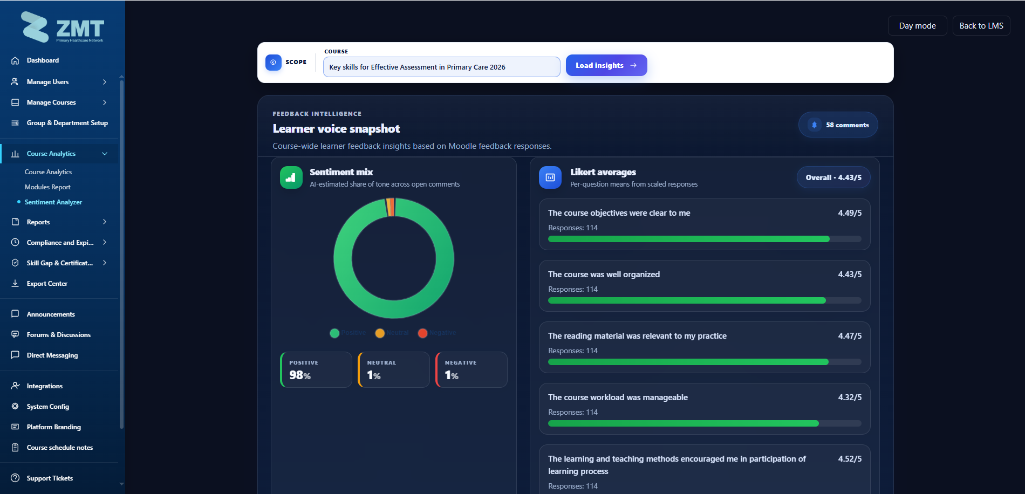Click the Direct Messaging chat icon
Image resolution: width=1025 pixels, height=494 pixels.
tap(15, 355)
